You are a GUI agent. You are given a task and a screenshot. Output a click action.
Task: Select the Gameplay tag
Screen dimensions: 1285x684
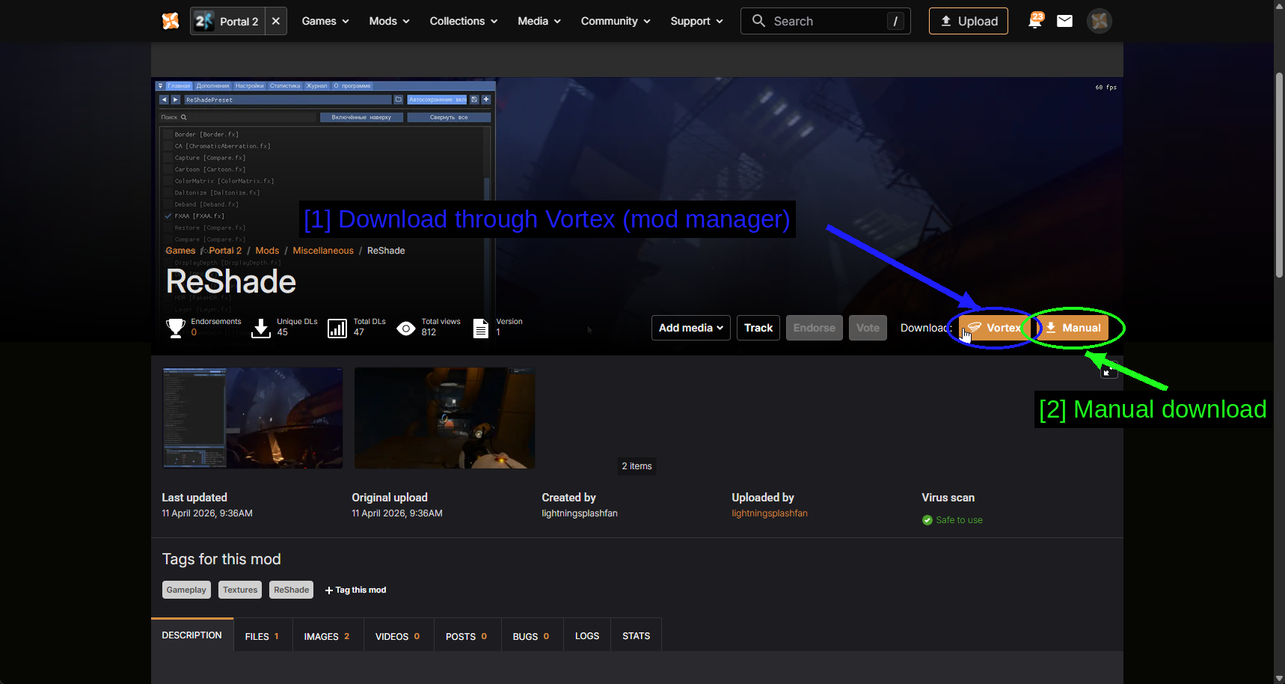click(x=186, y=590)
